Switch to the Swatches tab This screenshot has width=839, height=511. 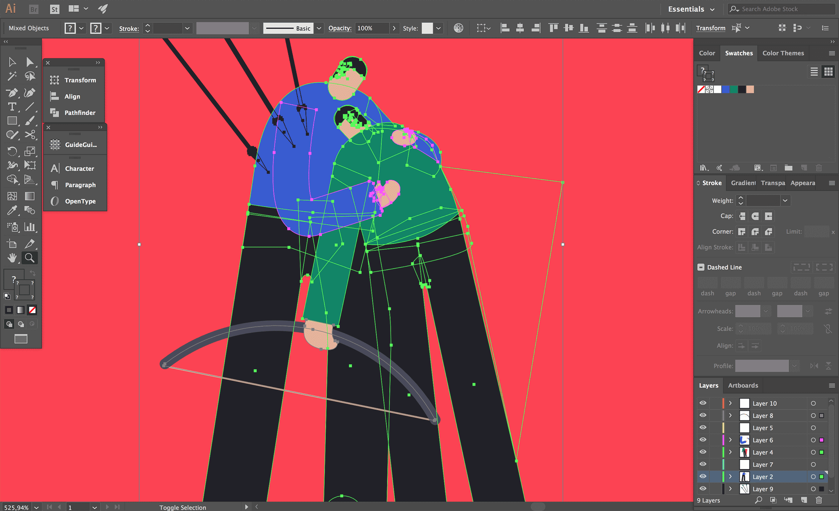click(x=738, y=53)
